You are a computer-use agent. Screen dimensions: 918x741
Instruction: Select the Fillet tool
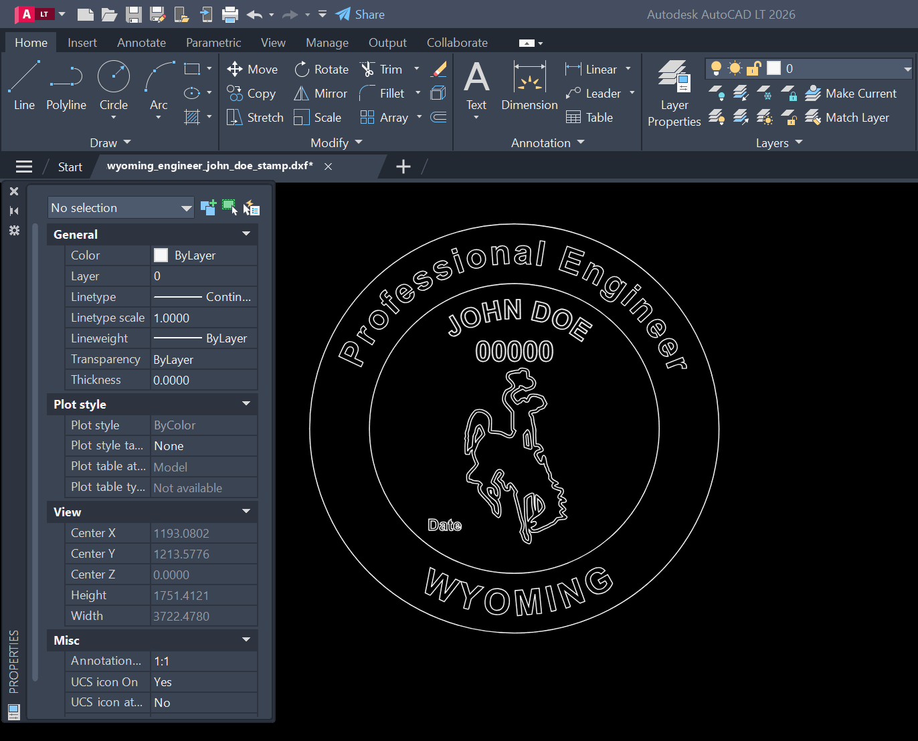pos(381,93)
